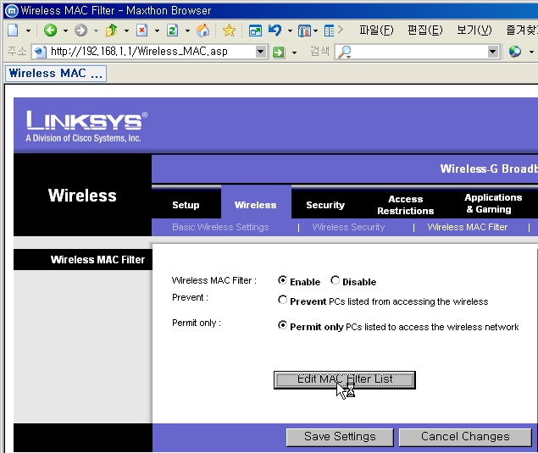This screenshot has width=538, height=453.
Task: Open dropdown beside tools toolbar icon
Action: [x=315, y=31]
